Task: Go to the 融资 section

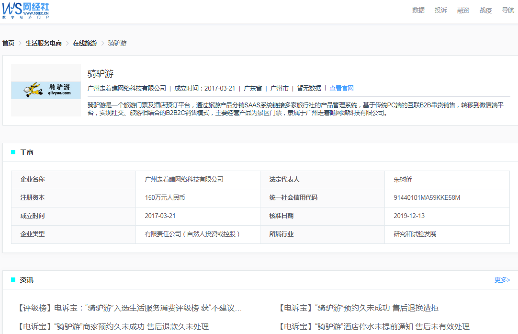Action: point(463,10)
